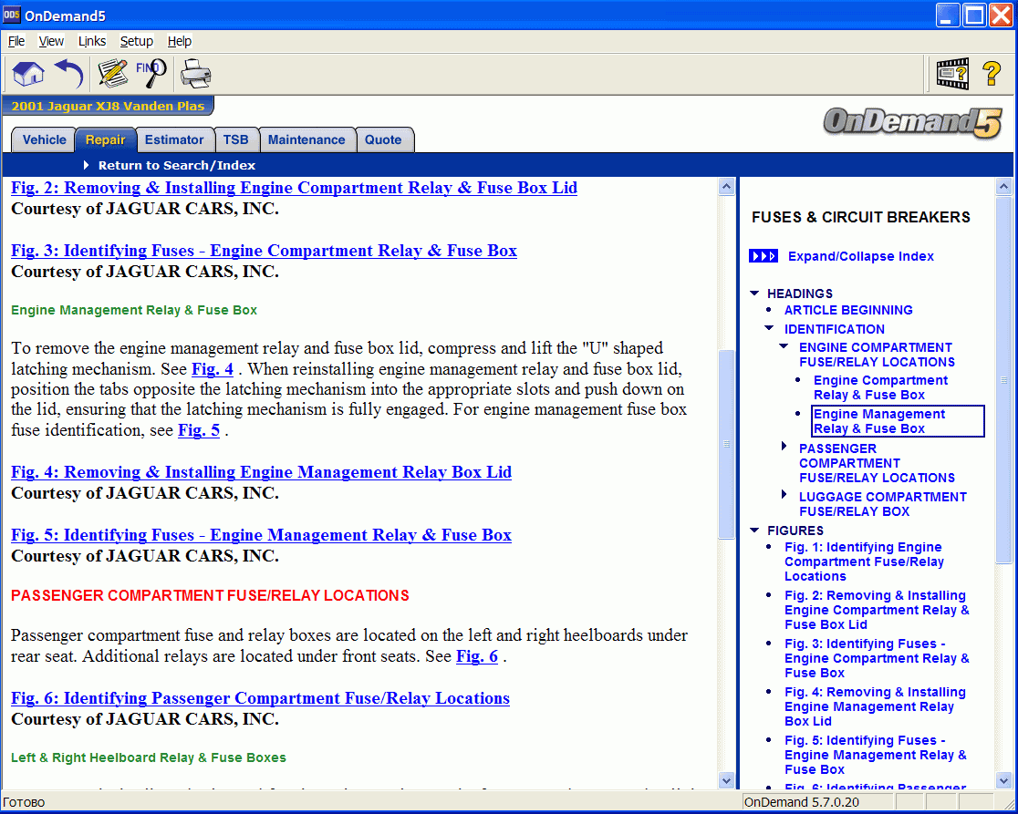Open Fig. 3 Identifying Fuses index entry
This screenshot has width=1018, height=814.
click(x=877, y=658)
